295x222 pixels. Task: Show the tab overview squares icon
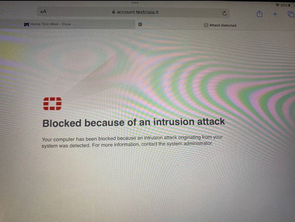[291, 14]
